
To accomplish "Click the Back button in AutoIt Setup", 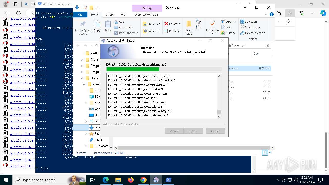I will tap(174, 131).
